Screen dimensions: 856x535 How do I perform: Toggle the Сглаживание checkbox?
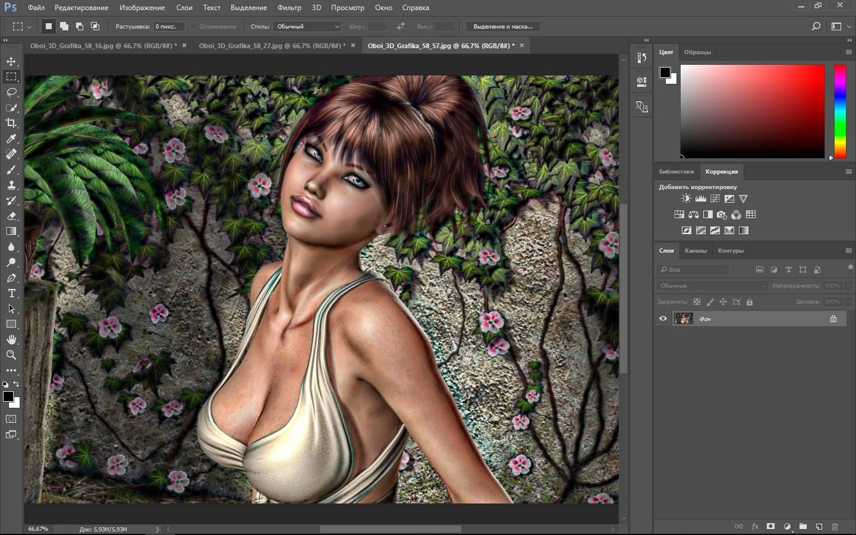[x=193, y=26]
